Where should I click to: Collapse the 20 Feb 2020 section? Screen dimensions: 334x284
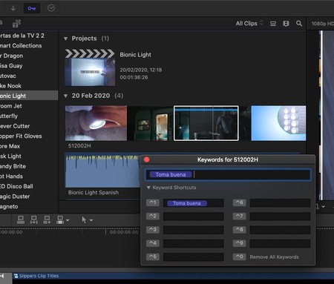click(65, 96)
